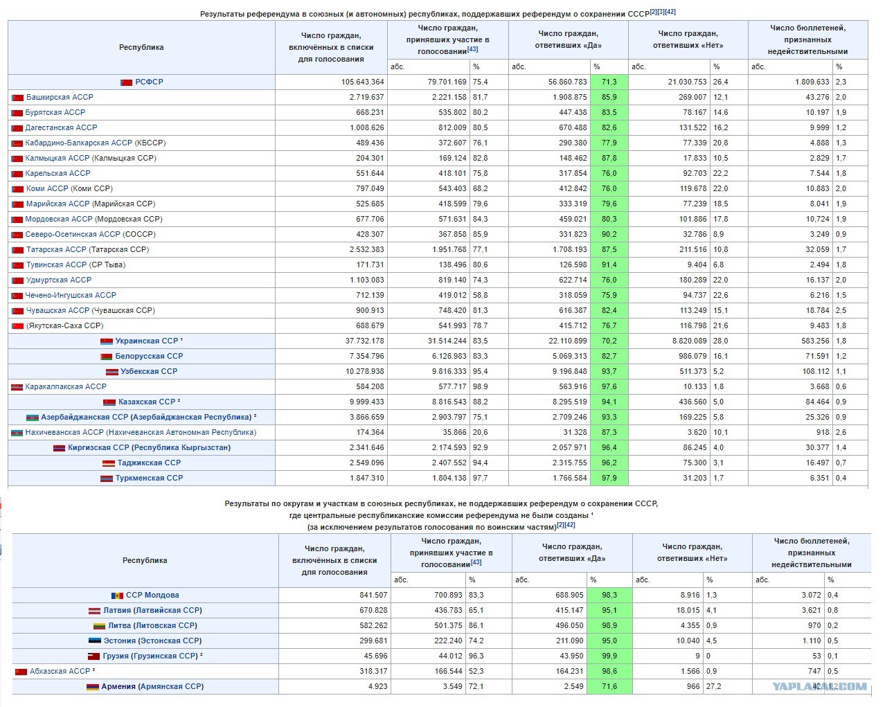This screenshot has width=885, height=707.
Task: Open the Мордовская АССР link
Action: pyautogui.click(x=59, y=219)
